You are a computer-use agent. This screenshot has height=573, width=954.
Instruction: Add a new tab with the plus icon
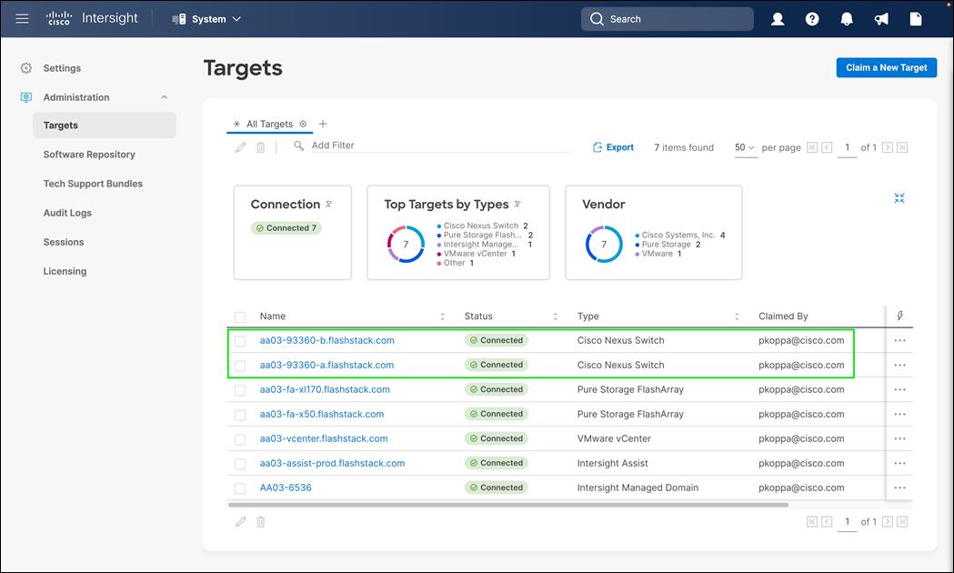(x=323, y=124)
